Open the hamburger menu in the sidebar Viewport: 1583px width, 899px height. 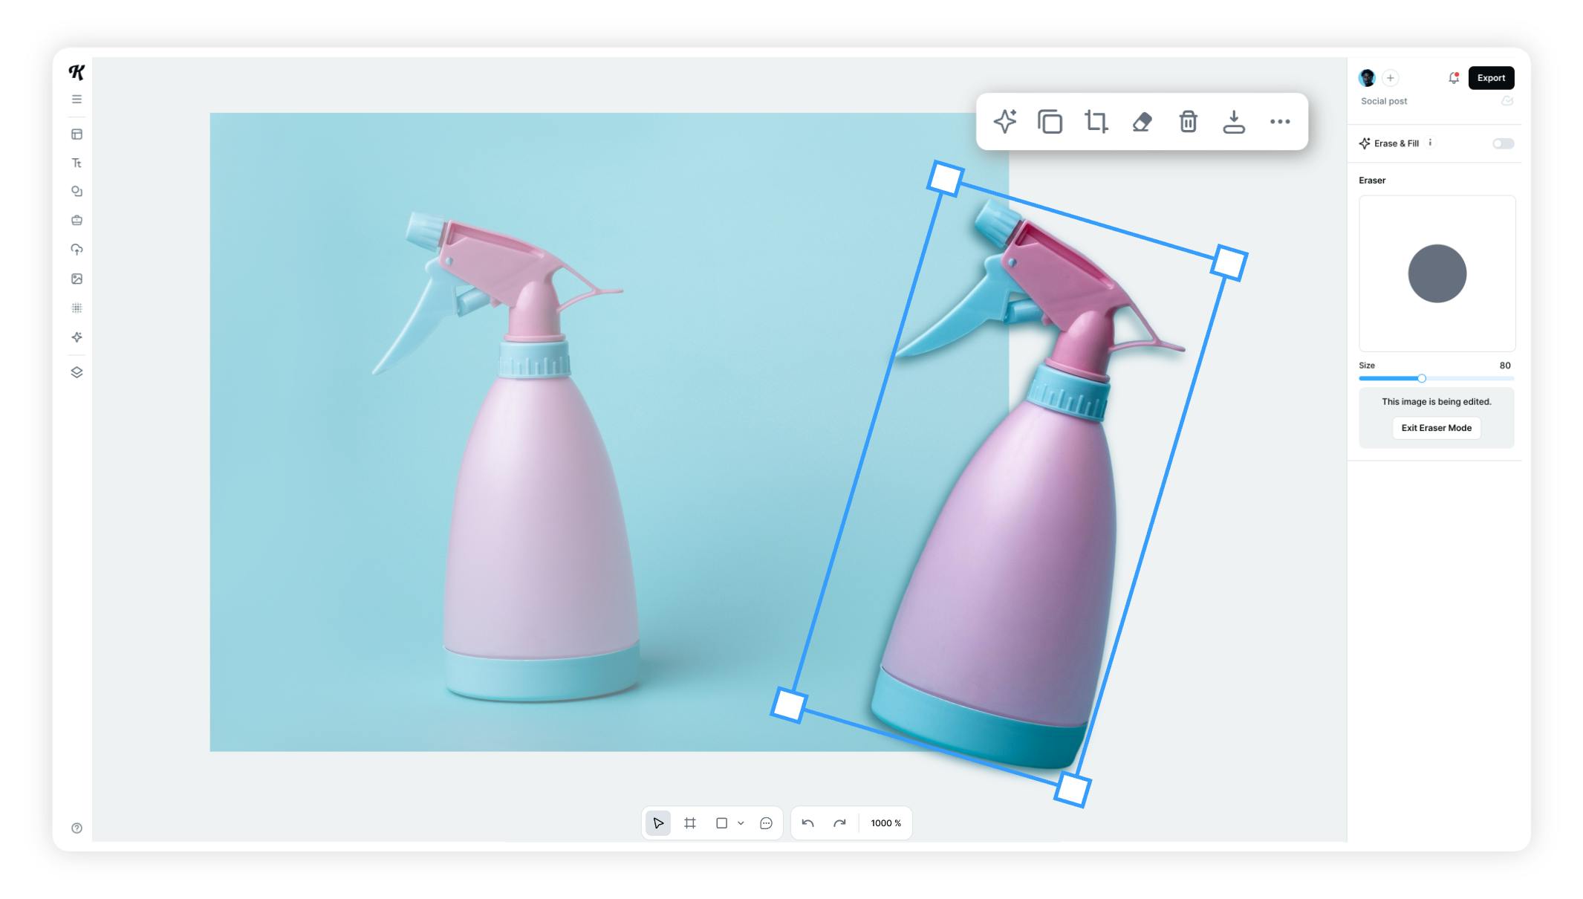pos(77,99)
